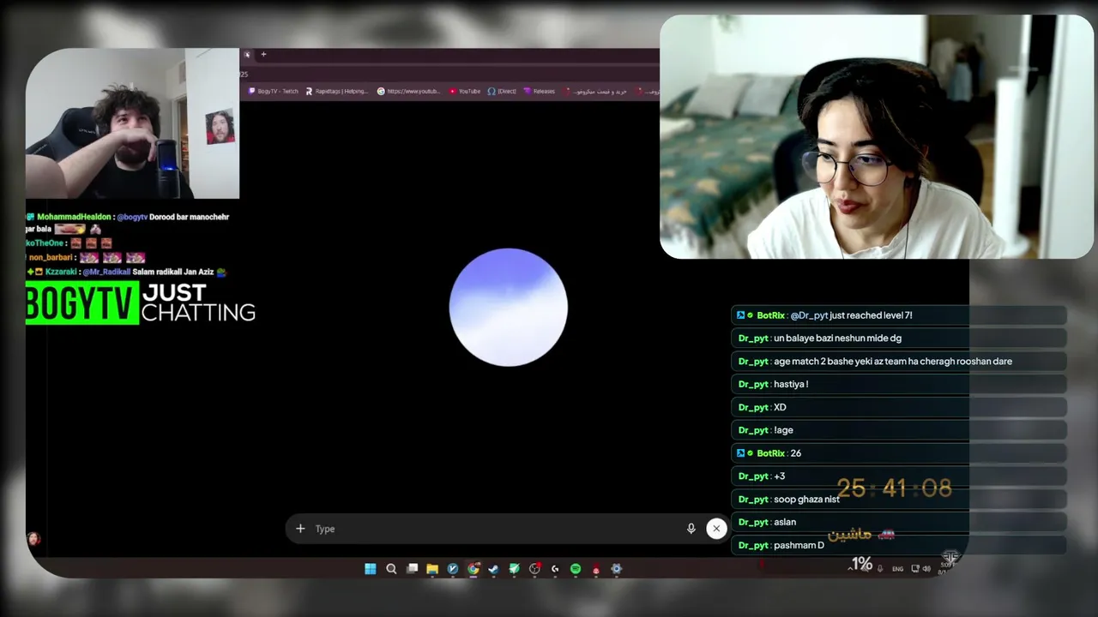The height and width of the screenshot is (617, 1098).
Task: Open the red app beside Spotify
Action: tap(596, 569)
